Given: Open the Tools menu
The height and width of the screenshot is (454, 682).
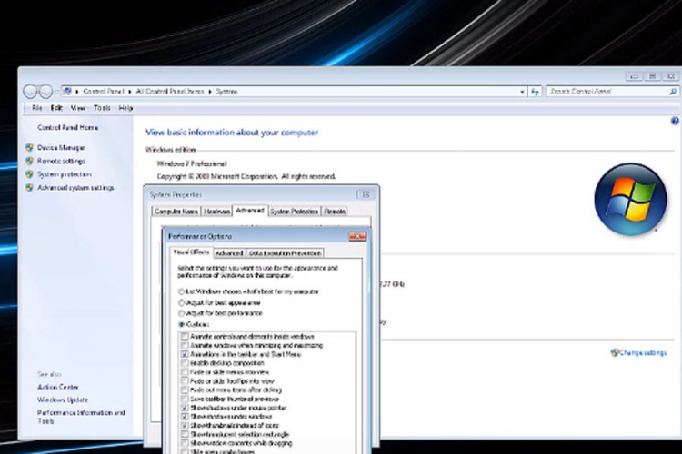Looking at the screenshot, I should (102, 108).
